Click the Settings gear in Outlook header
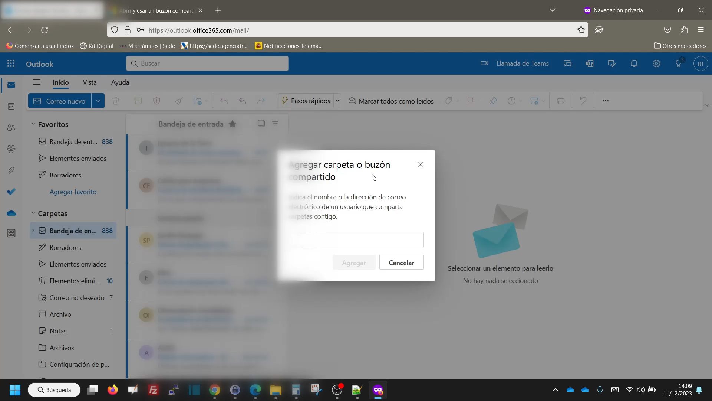 656,63
